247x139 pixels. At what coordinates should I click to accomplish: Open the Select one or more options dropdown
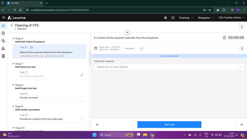click(169, 67)
